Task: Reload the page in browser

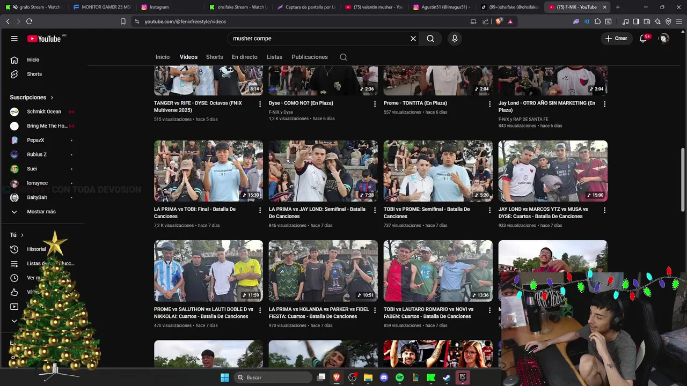Action: click(29, 21)
